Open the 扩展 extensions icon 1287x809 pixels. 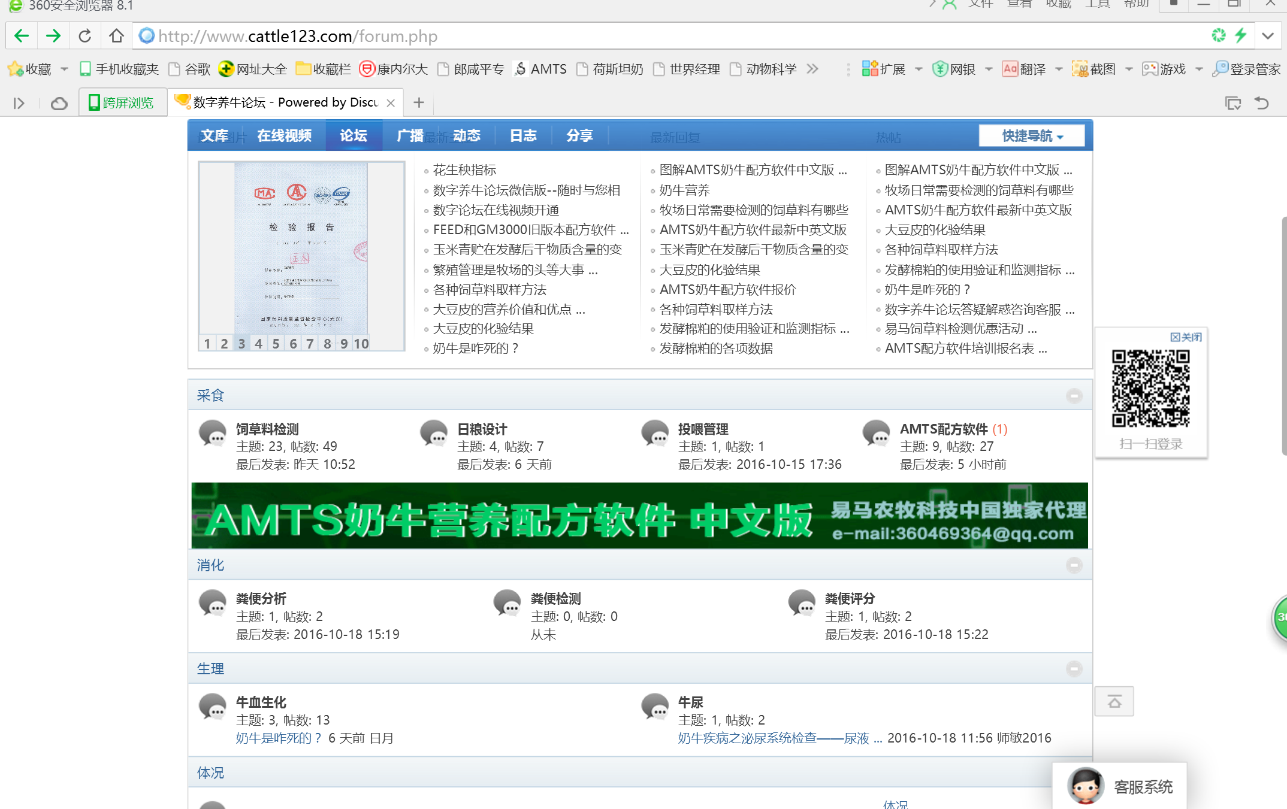click(x=884, y=69)
